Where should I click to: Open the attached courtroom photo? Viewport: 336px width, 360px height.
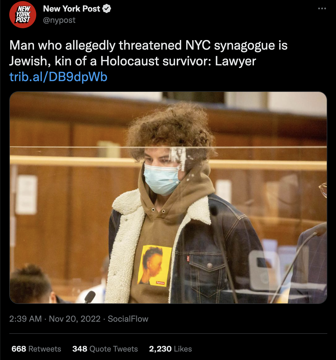click(168, 197)
